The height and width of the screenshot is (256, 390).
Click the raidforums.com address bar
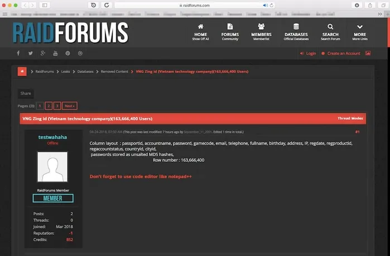point(194,5)
